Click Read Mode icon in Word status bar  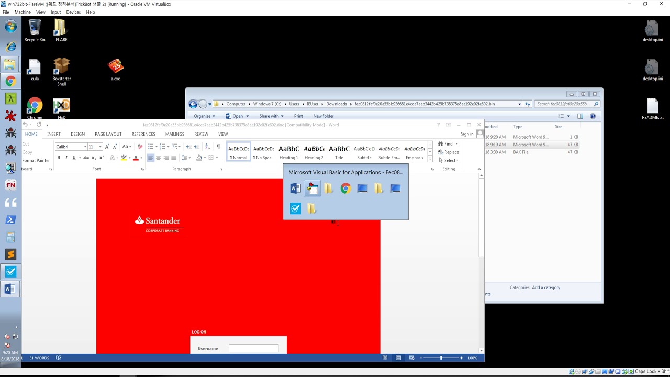pyautogui.click(x=385, y=358)
